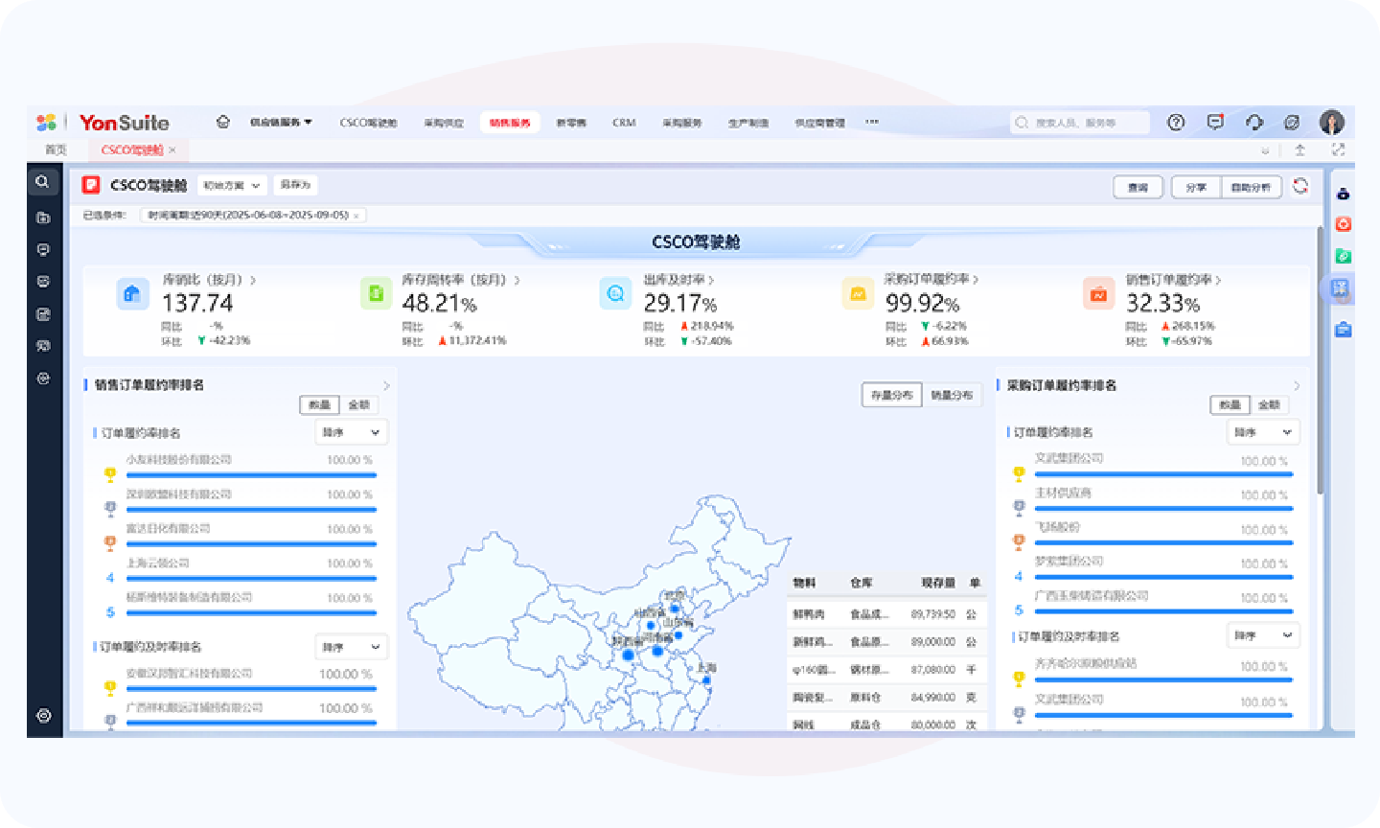Click the 另存为 button
The width and height of the screenshot is (1380, 828).
click(x=295, y=185)
